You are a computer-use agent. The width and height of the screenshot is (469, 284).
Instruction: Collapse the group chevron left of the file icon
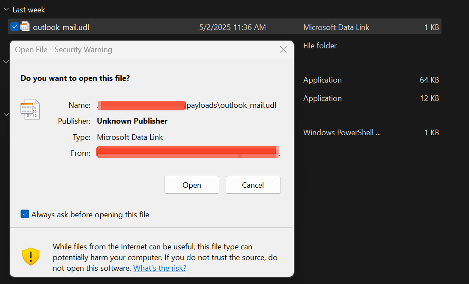(6, 114)
